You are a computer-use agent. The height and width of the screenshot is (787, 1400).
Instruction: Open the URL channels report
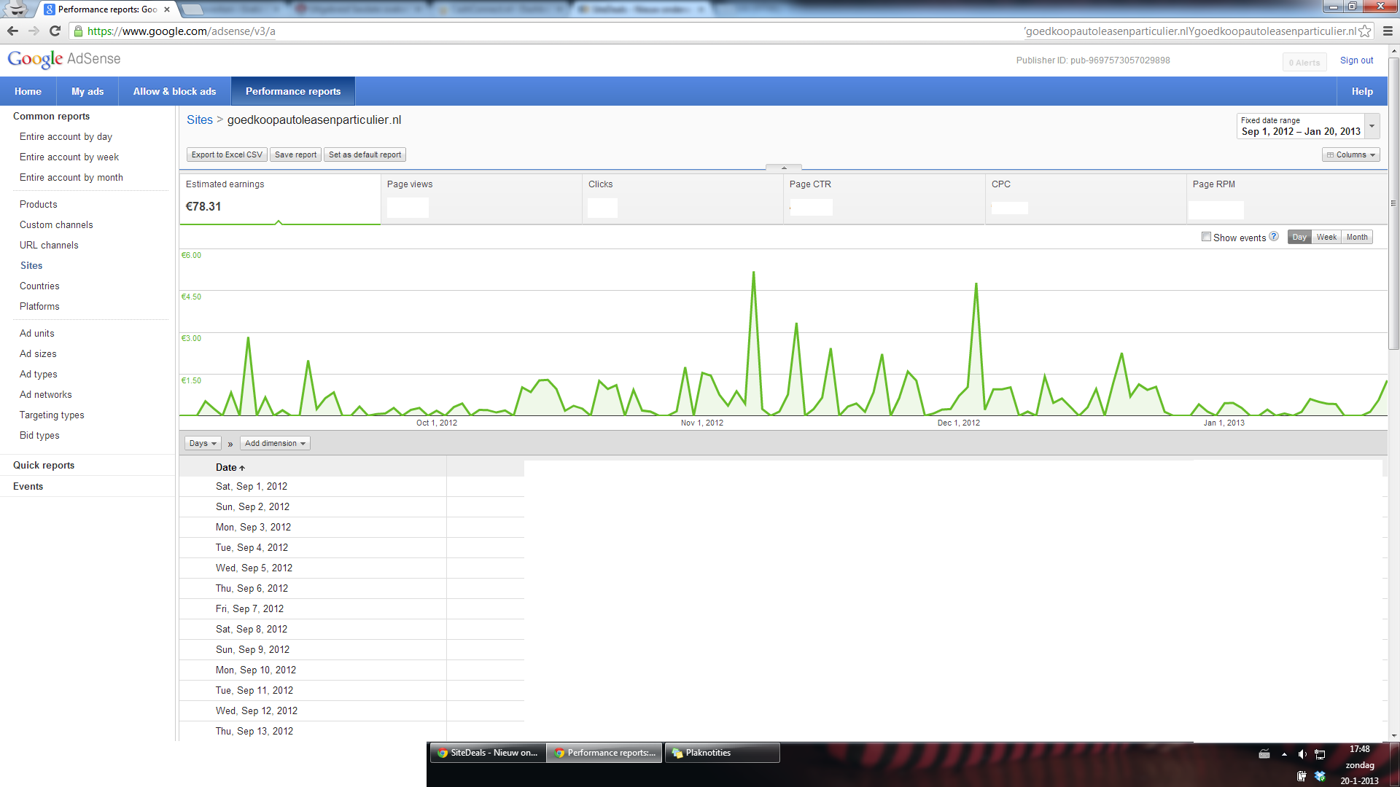pos(49,245)
